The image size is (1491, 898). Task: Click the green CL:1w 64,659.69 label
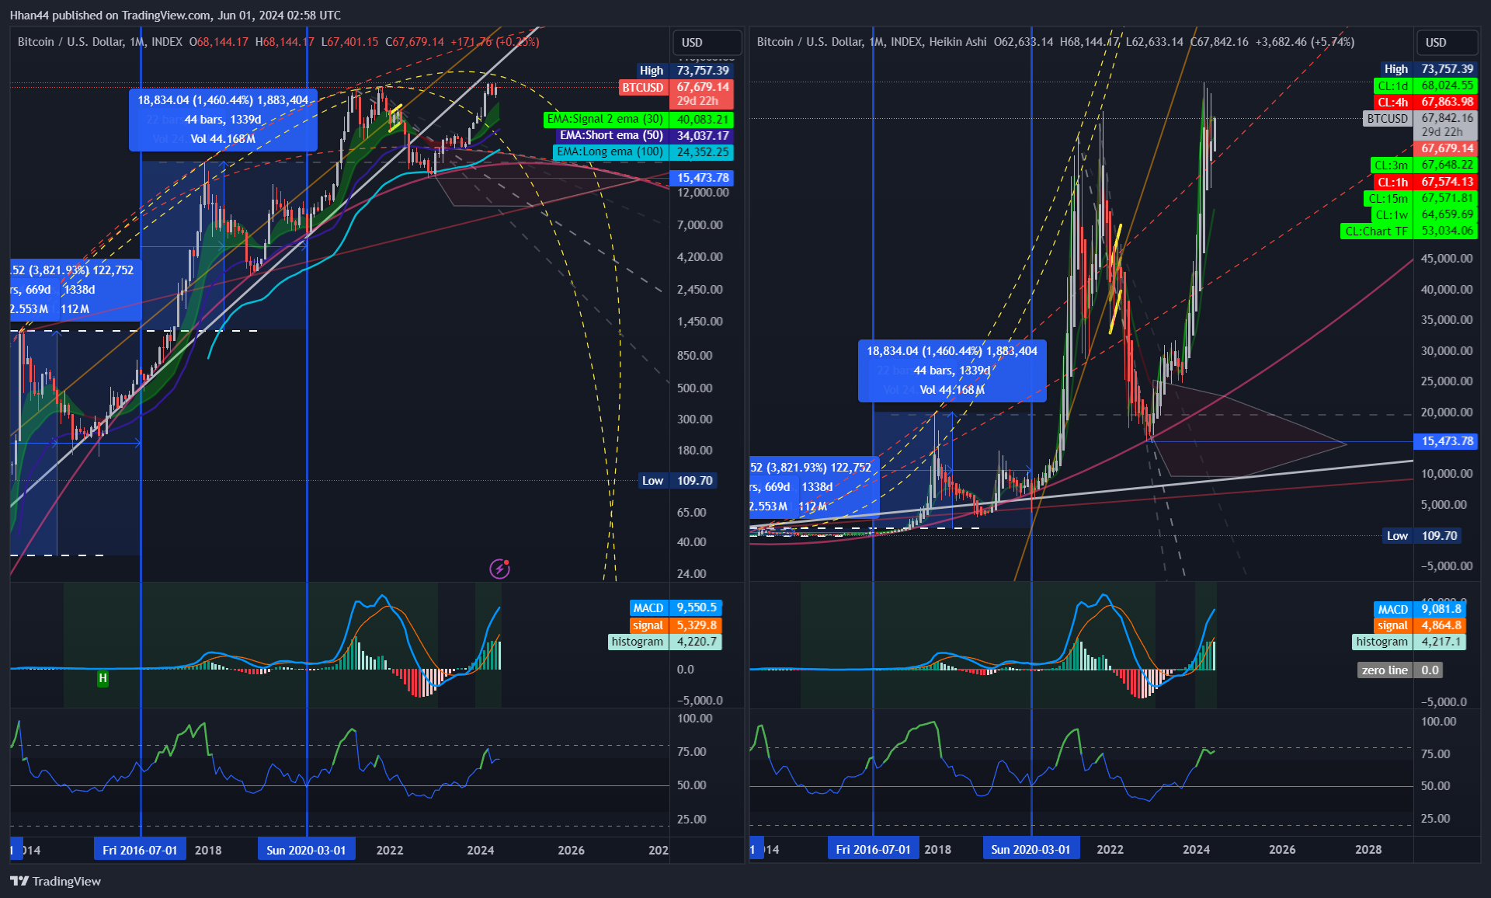pos(1424,214)
